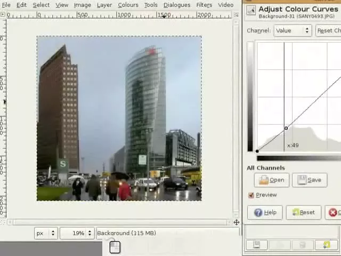The height and width of the screenshot is (256, 341).
Task: Click the 'Background (115 MB)' status text
Action: point(126,233)
